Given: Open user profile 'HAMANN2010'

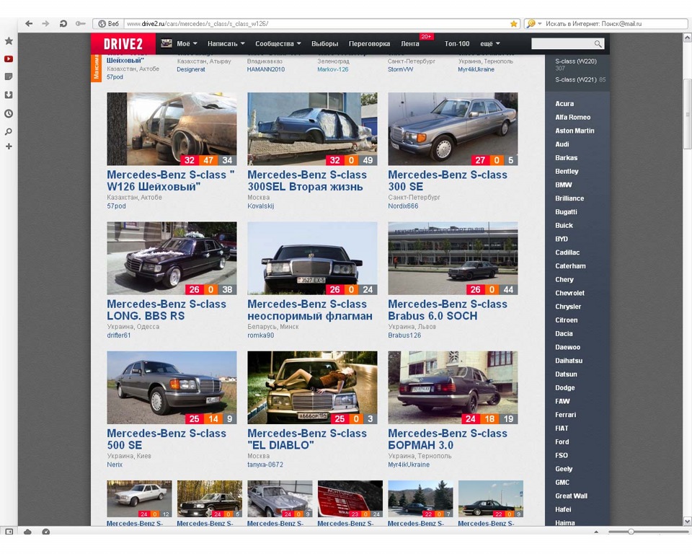Looking at the screenshot, I should (x=266, y=69).
